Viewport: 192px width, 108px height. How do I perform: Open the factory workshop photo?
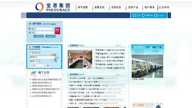[147, 66]
